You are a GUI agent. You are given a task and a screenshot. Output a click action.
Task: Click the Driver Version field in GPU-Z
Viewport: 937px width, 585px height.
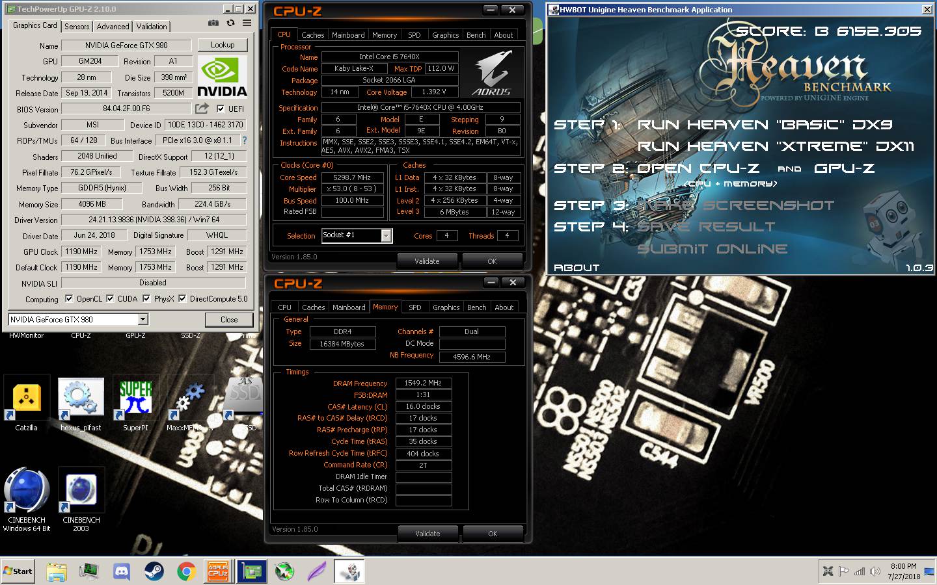[154, 220]
